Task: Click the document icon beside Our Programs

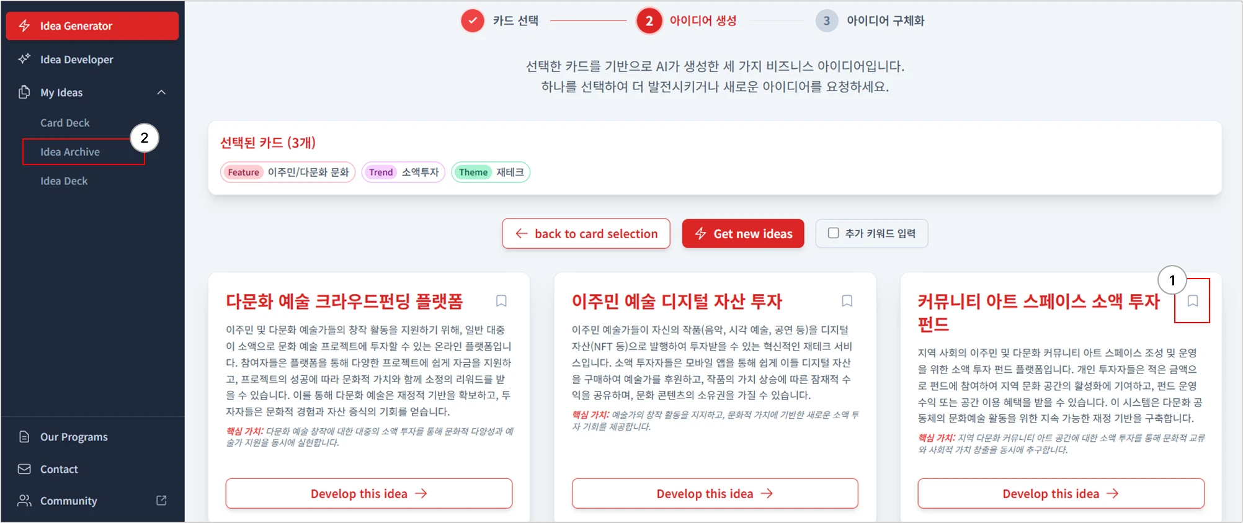Action: pyautogui.click(x=24, y=437)
